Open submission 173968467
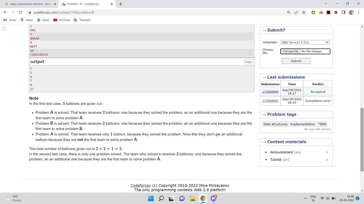Image resolution: width=364 pixels, height=204 pixels. point(270,101)
